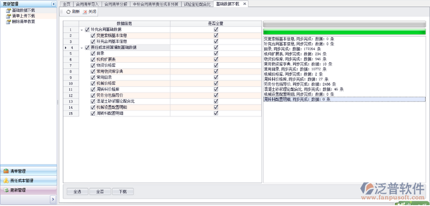The width and height of the screenshot is (430, 206).
Task: Click the 刷新 refresh icon in toolbar
Action: pyautogui.click(x=68, y=12)
